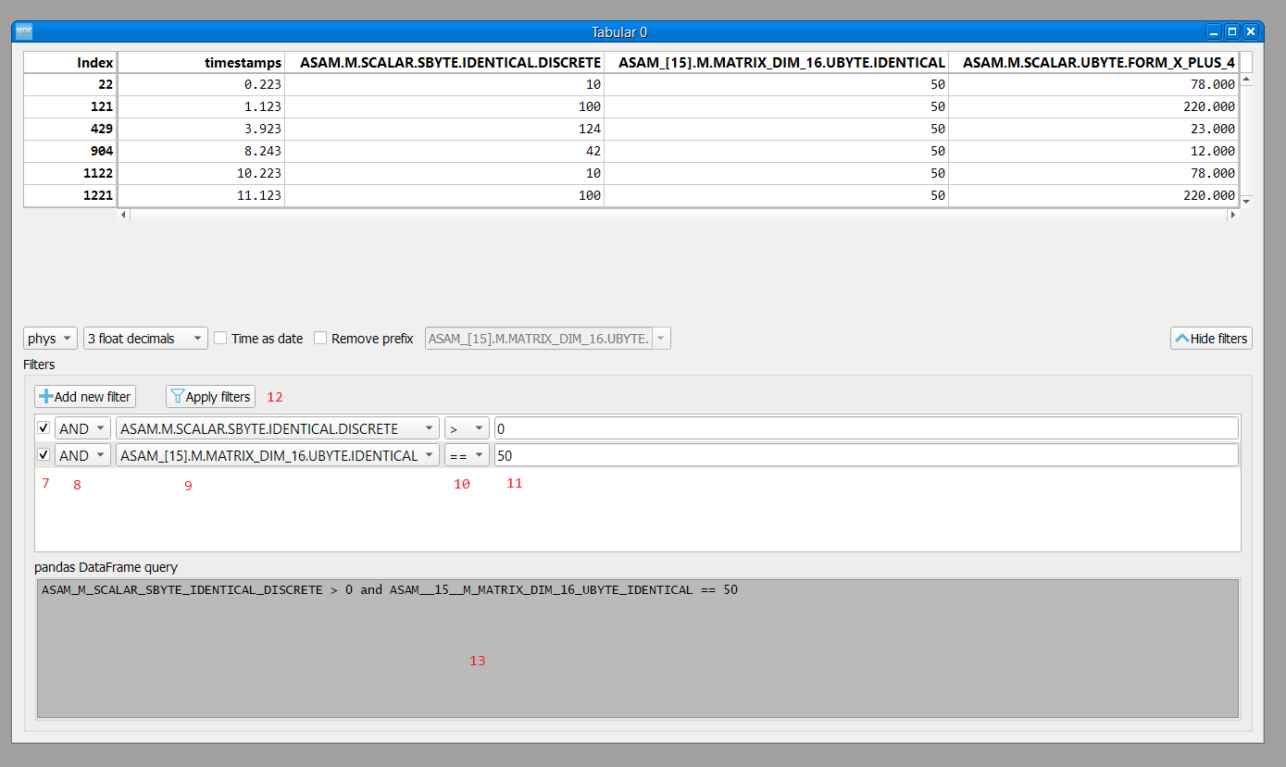Click the timestamp cell 8.243
This screenshot has height=767, width=1286.
pos(201,151)
